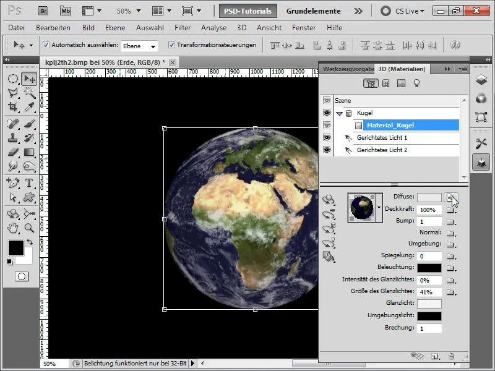Image resolution: width=495 pixels, height=371 pixels.
Task: Click the foreground color swatch
Action: tap(16, 248)
